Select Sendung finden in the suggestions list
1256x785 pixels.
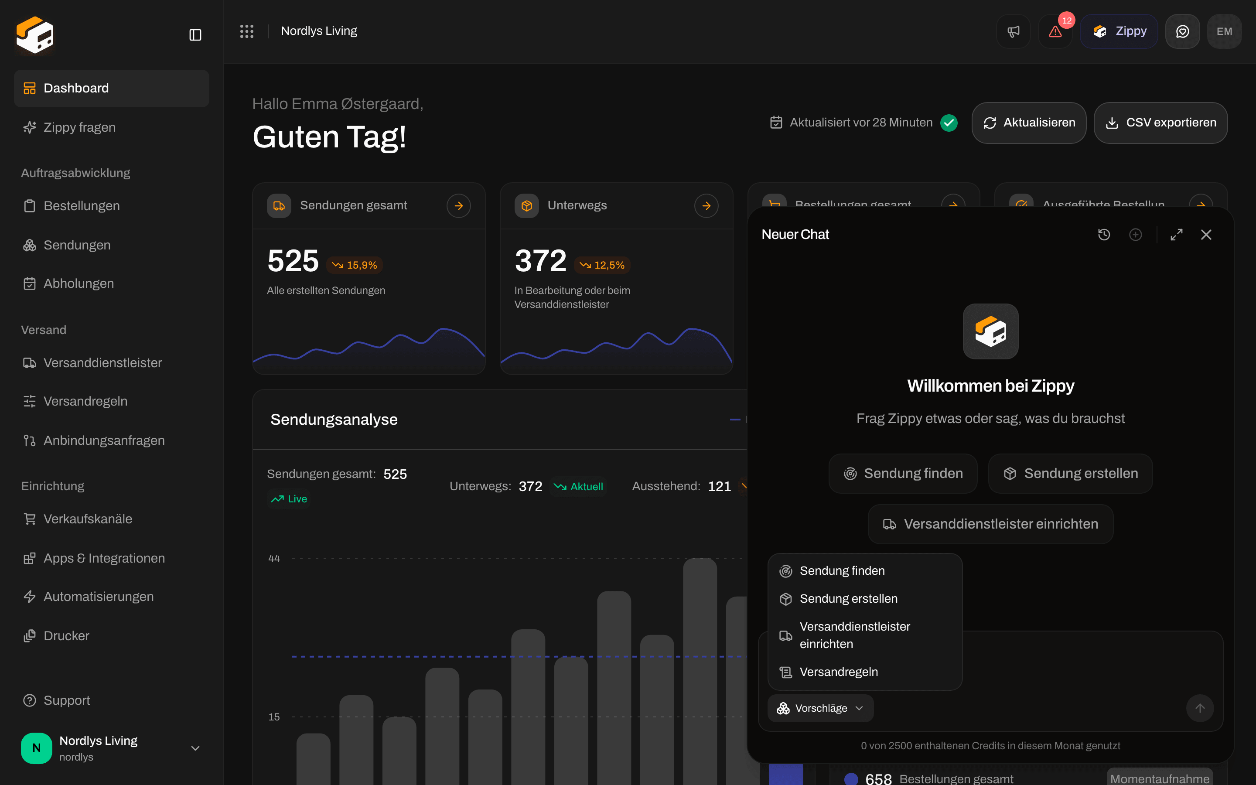click(x=865, y=570)
